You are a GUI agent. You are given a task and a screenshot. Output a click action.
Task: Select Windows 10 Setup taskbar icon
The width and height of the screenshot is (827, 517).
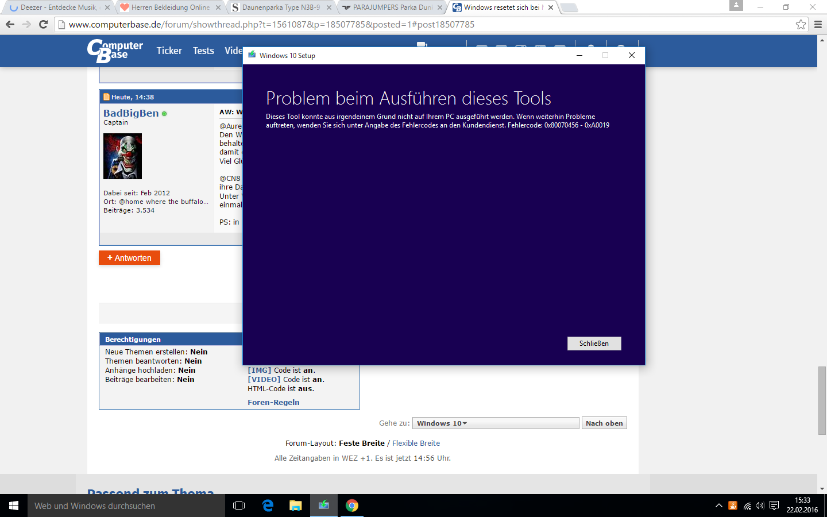point(324,506)
